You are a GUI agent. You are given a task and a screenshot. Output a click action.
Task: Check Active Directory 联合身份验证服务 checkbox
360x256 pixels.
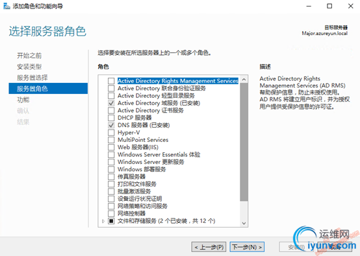(x=111, y=88)
